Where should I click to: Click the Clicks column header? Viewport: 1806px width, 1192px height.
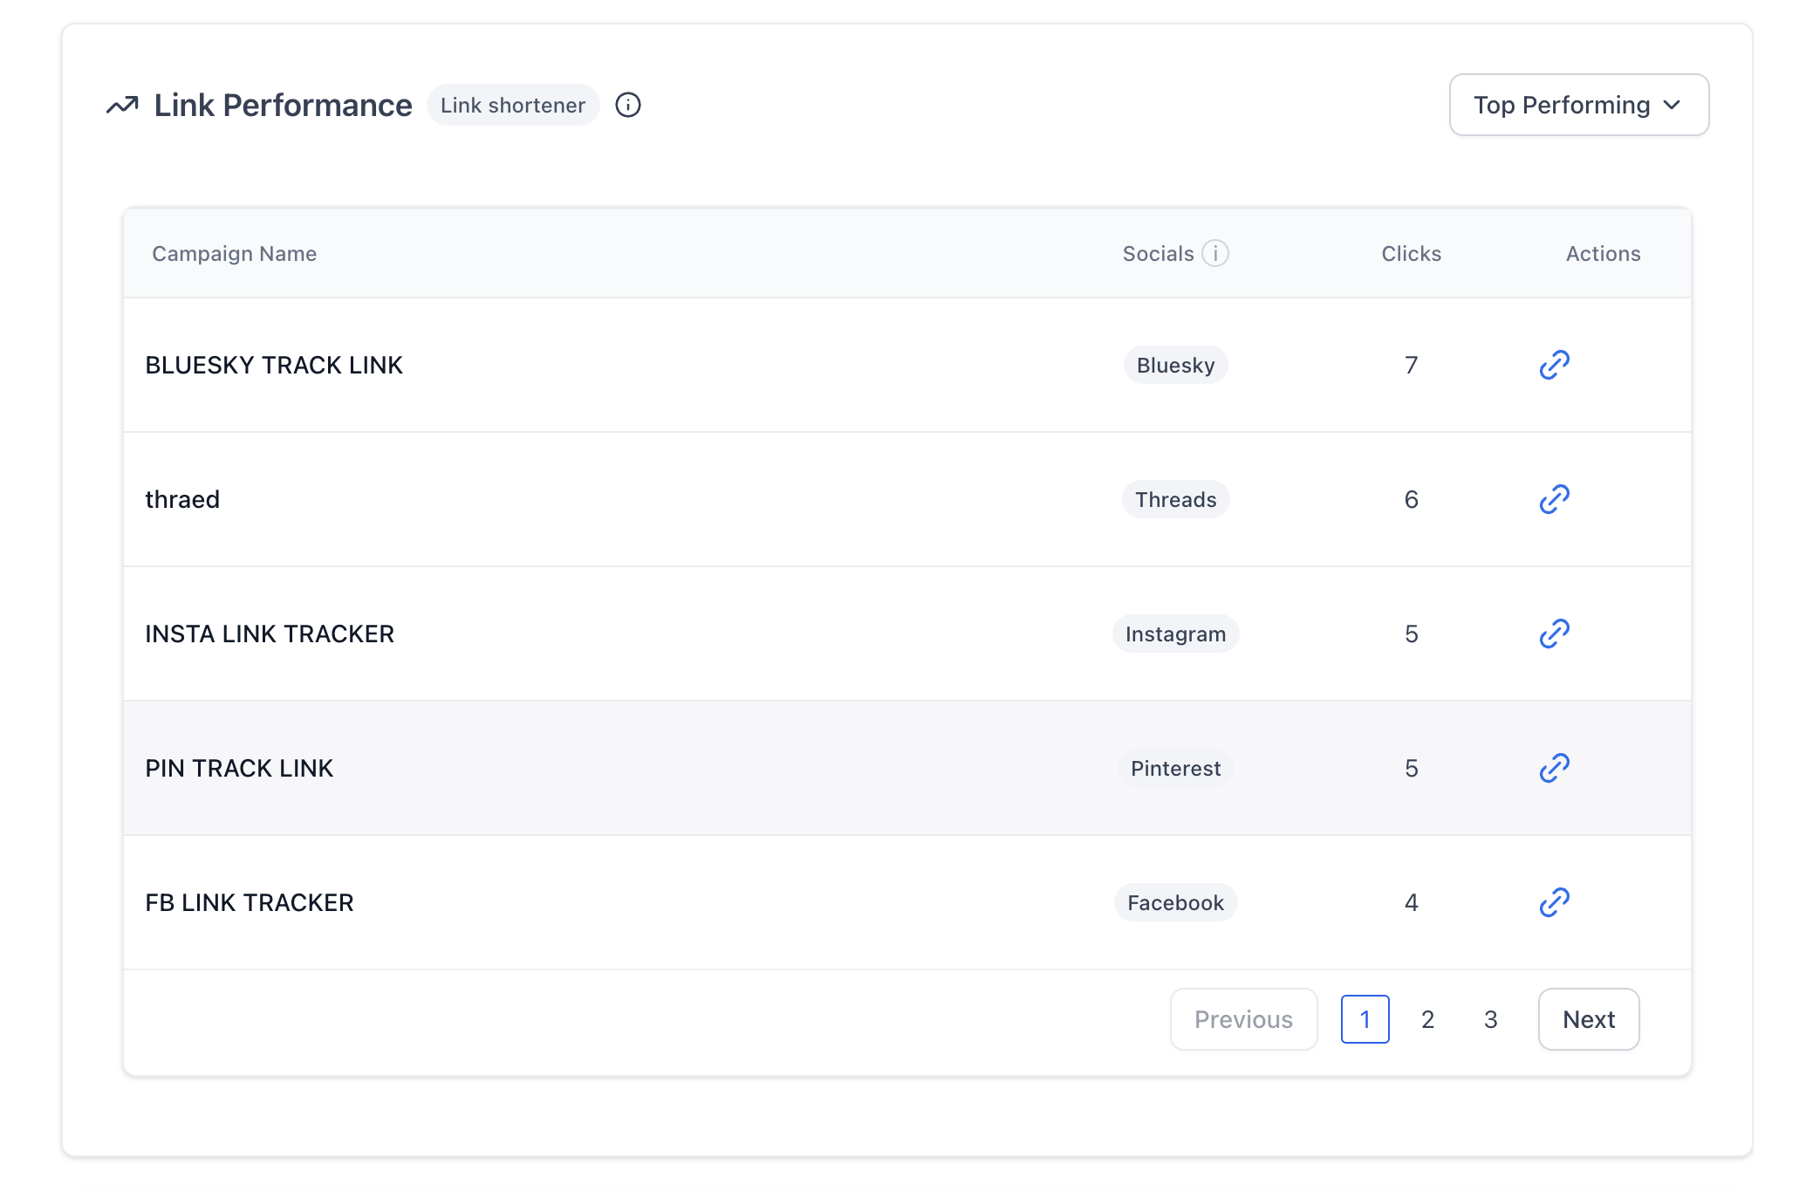point(1411,253)
